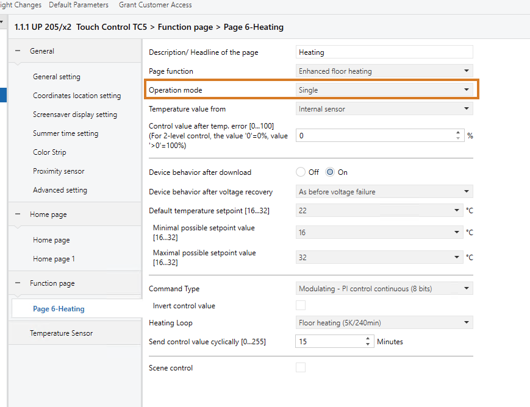The height and width of the screenshot is (407, 530).
Task: Enable the Invert control value checkbox
Action: pos(301,306)
